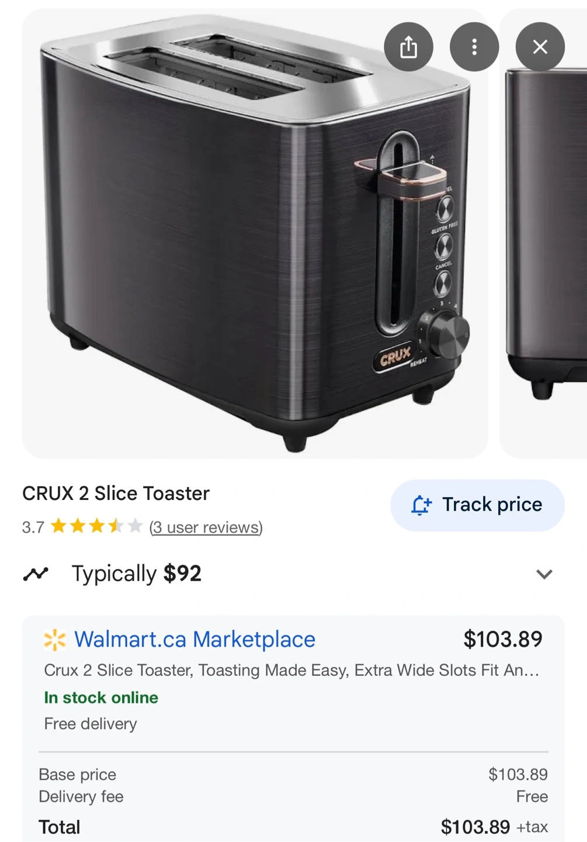
Task: Click the star rating icons
Action: pyautogui.click(x=96, y=526)
